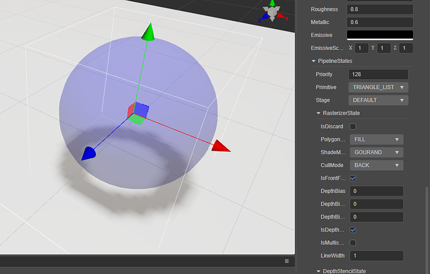Collapse the RasterizerState section

318,113
